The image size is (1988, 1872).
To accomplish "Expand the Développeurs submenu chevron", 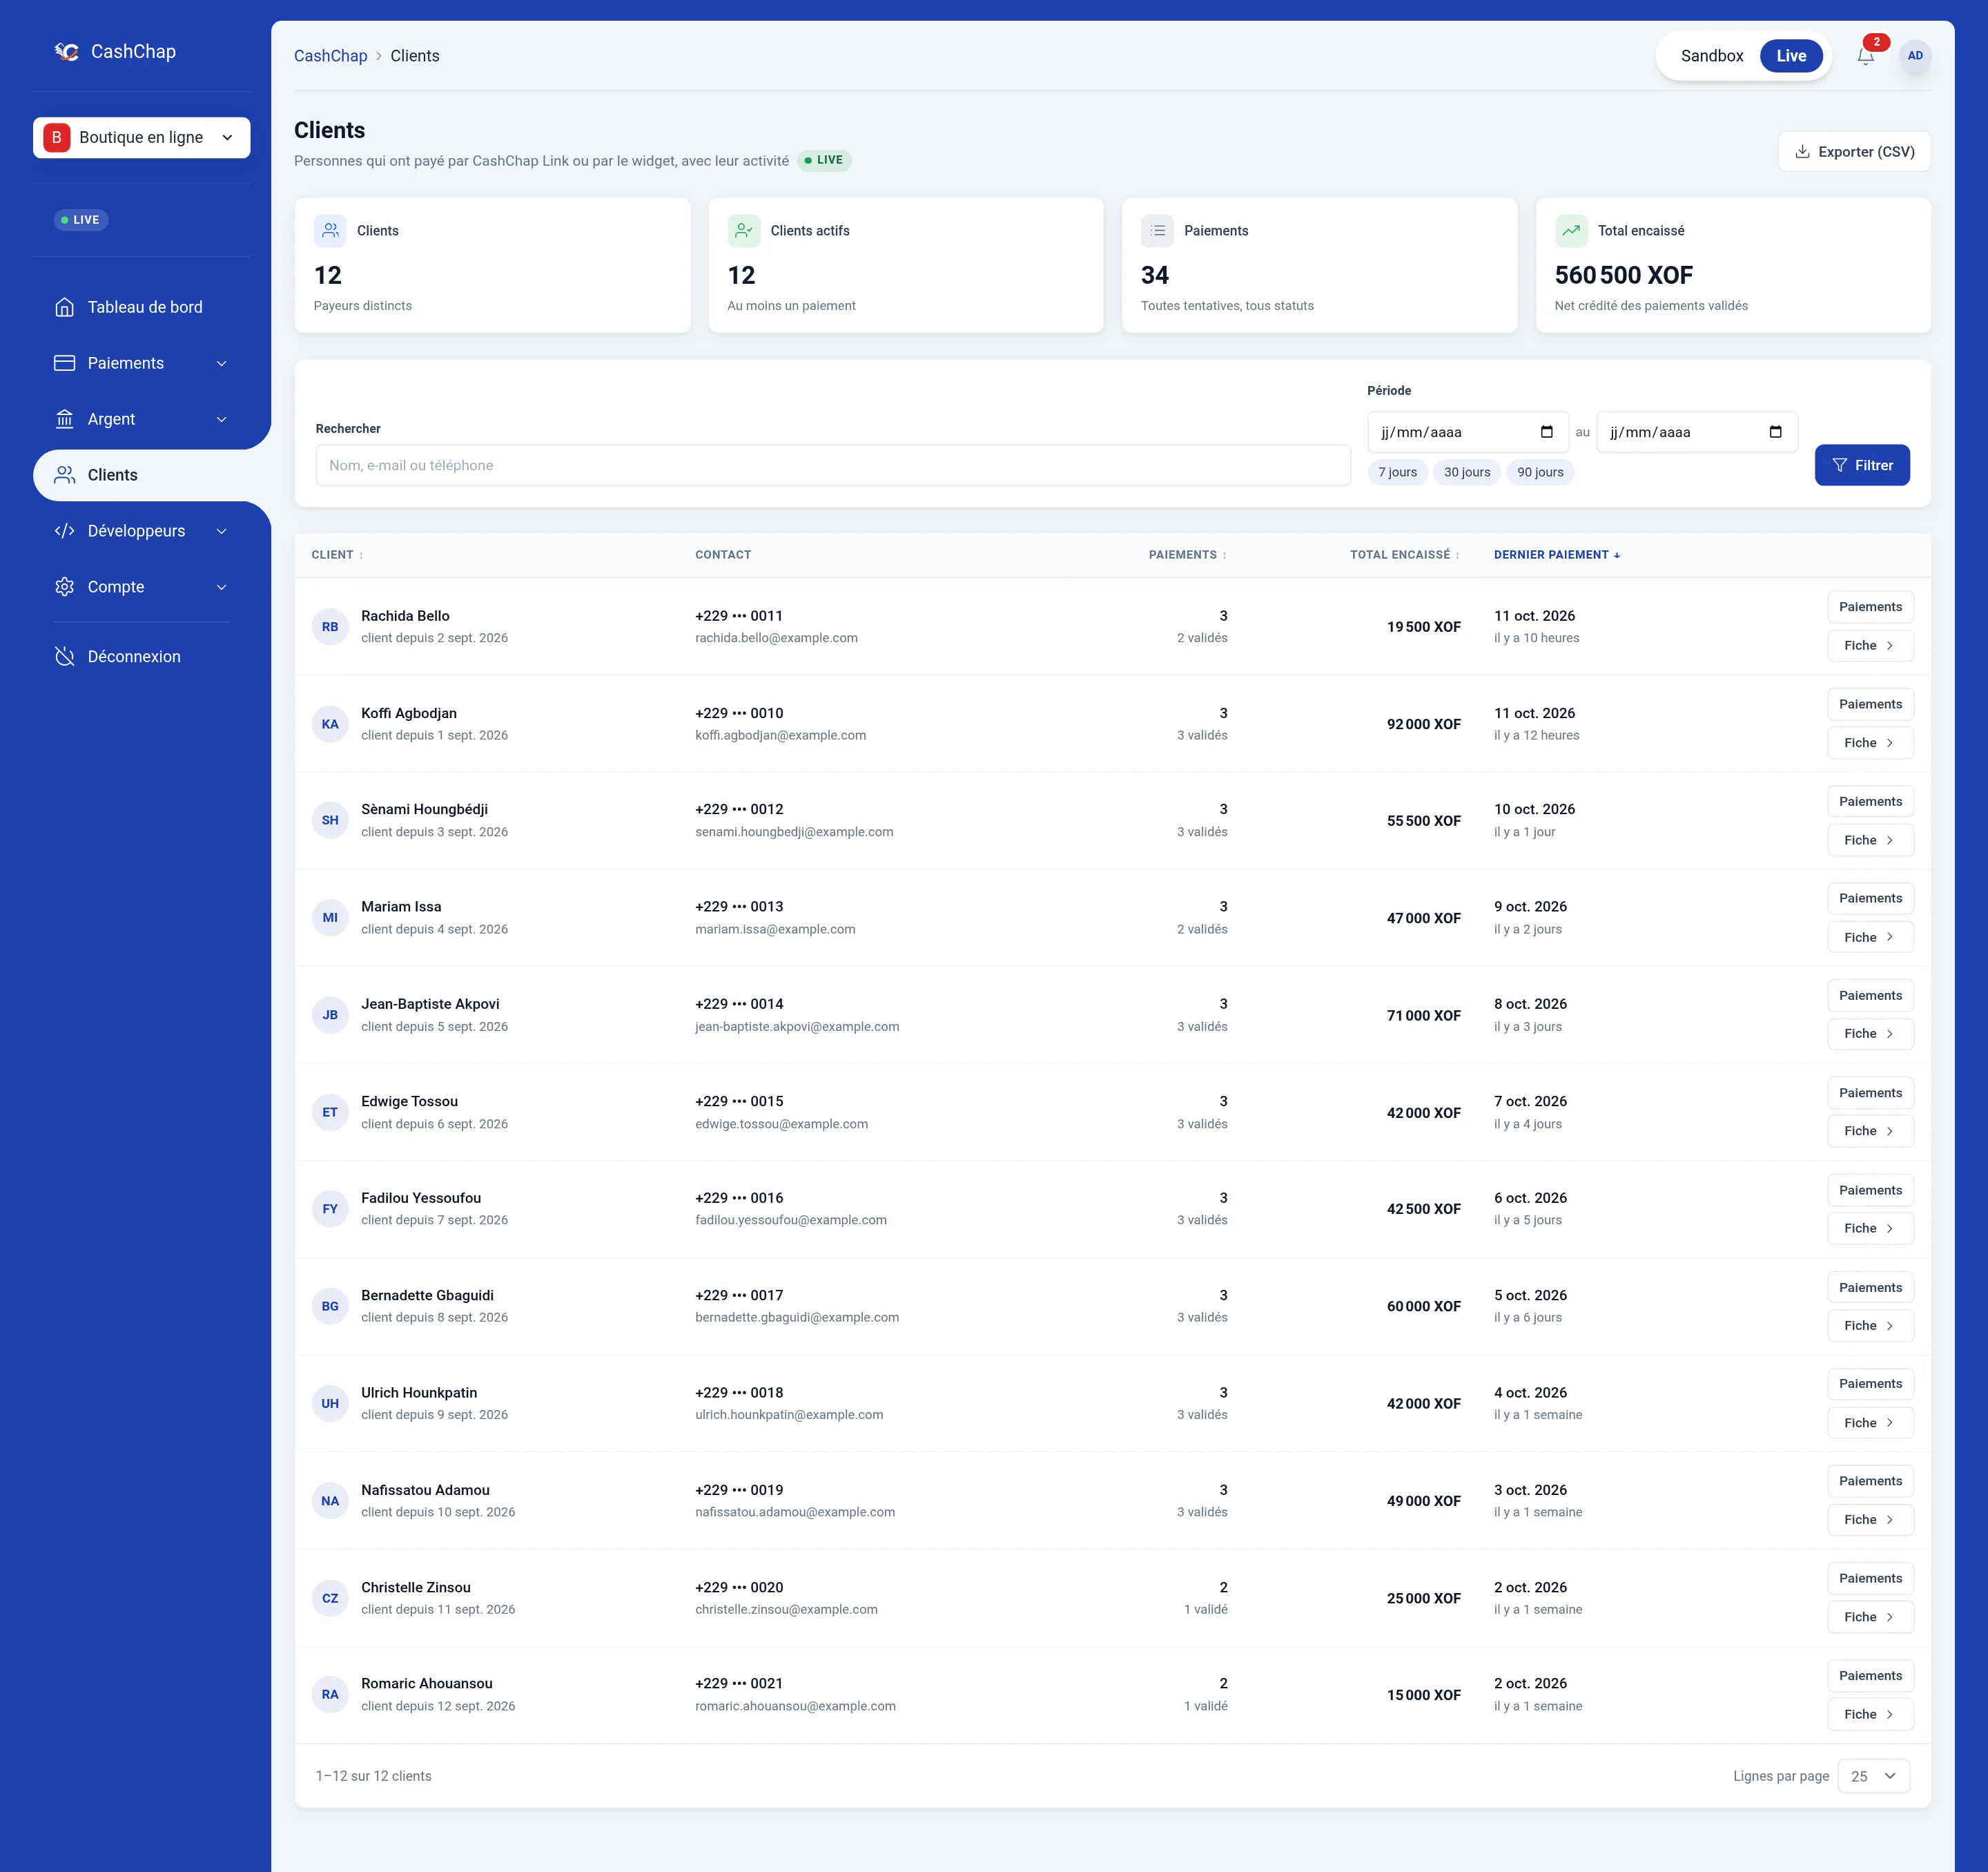I will [222, 531].
